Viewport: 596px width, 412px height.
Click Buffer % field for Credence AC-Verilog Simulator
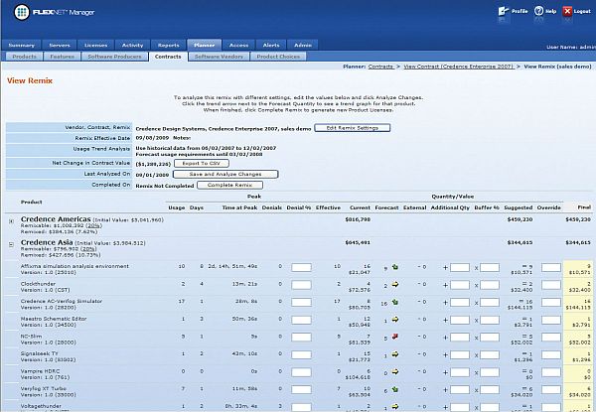(x=490, y=302)
